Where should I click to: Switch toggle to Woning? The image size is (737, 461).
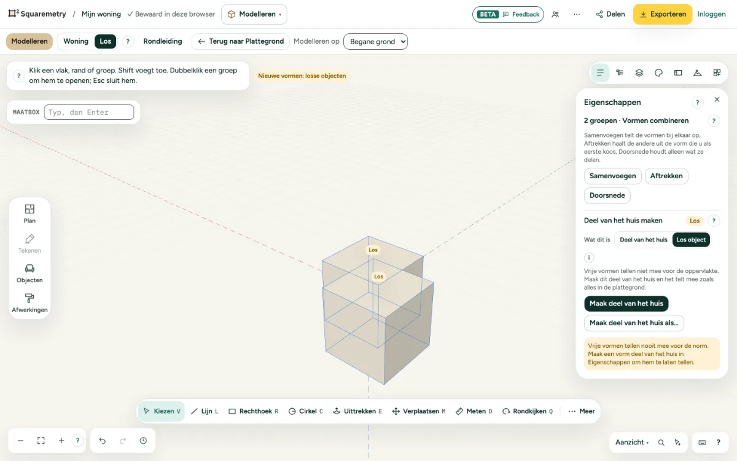76,41
